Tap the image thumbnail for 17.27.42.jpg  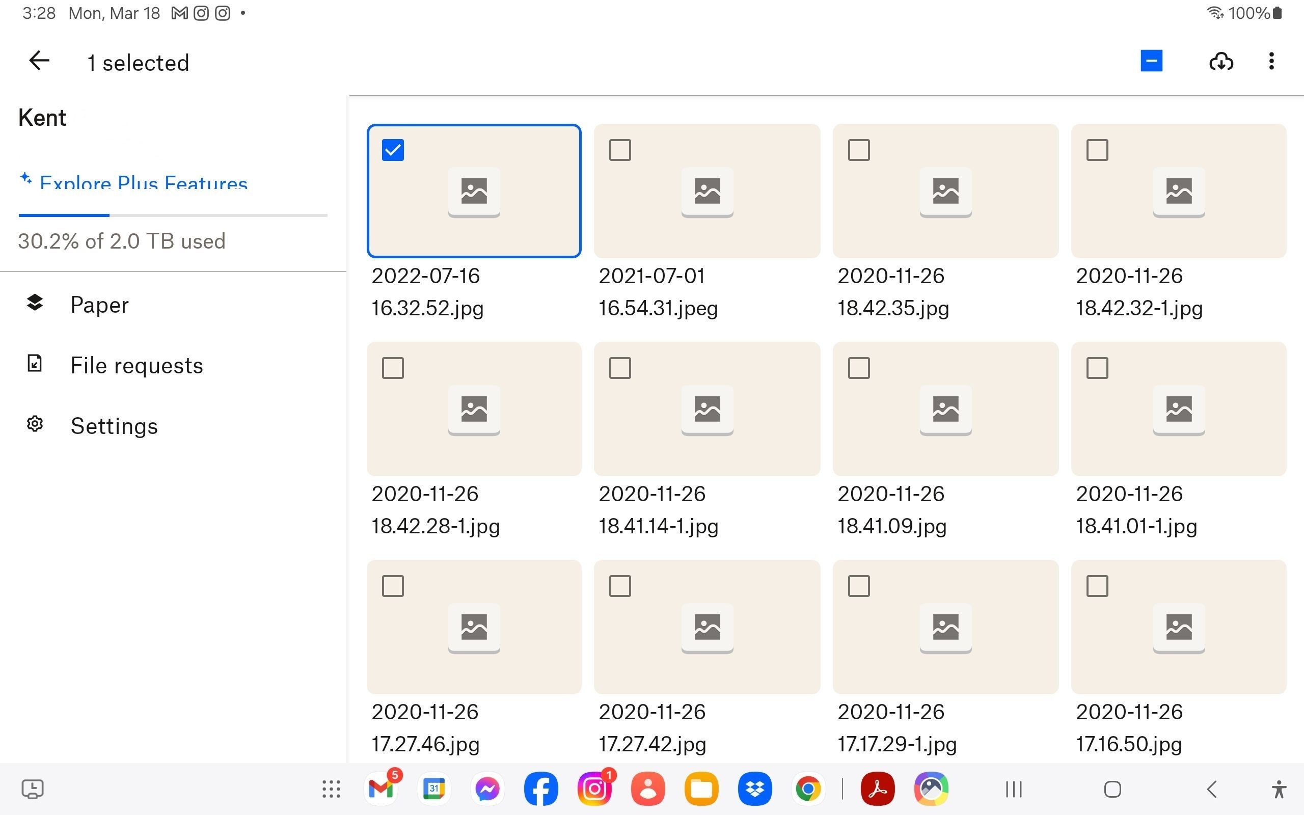click(707, 627)
